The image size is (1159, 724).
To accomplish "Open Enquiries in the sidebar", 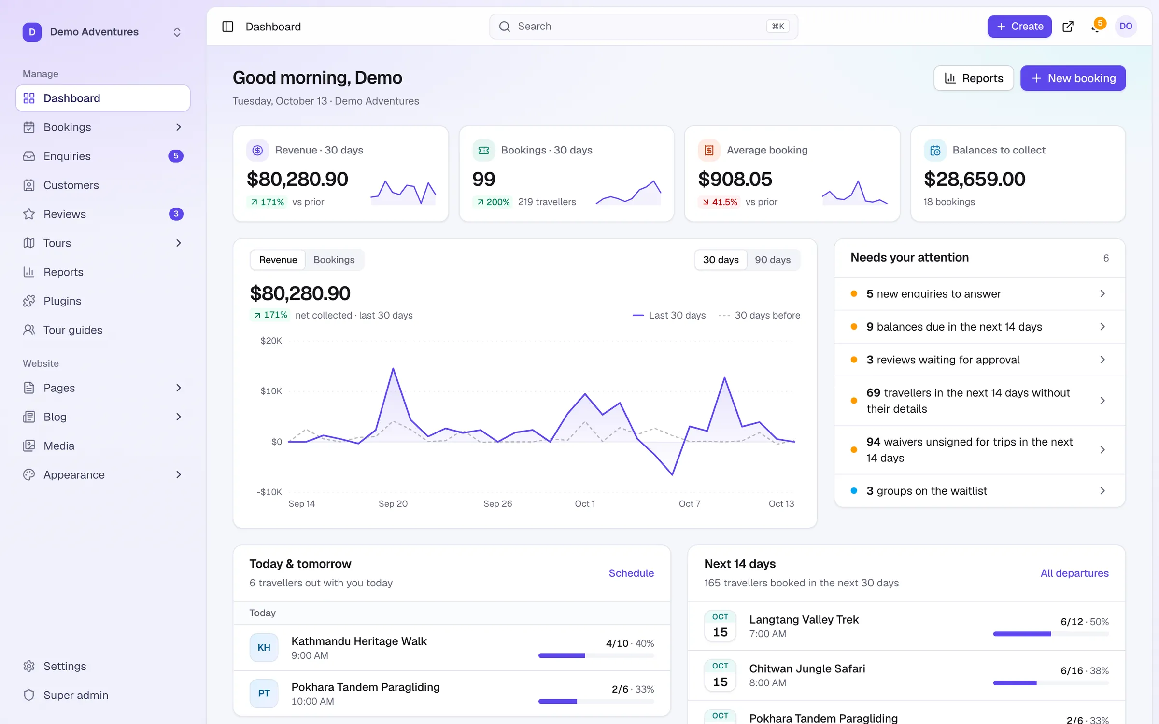I will (x=103, y=156).
